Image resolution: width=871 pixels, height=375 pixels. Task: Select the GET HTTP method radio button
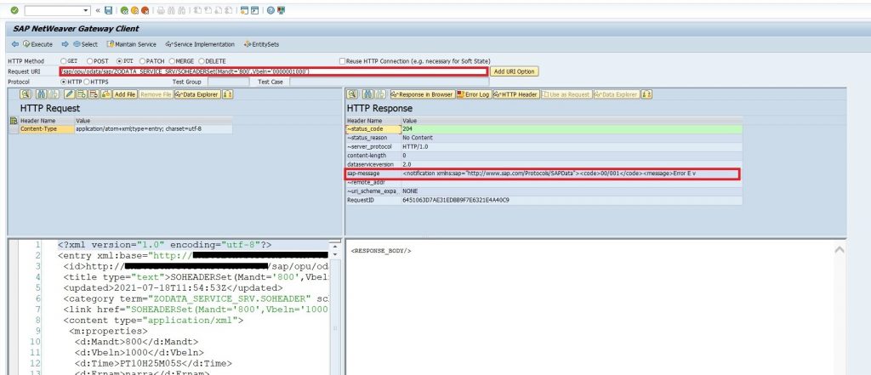pyautogui.click(x=63, y=61)
